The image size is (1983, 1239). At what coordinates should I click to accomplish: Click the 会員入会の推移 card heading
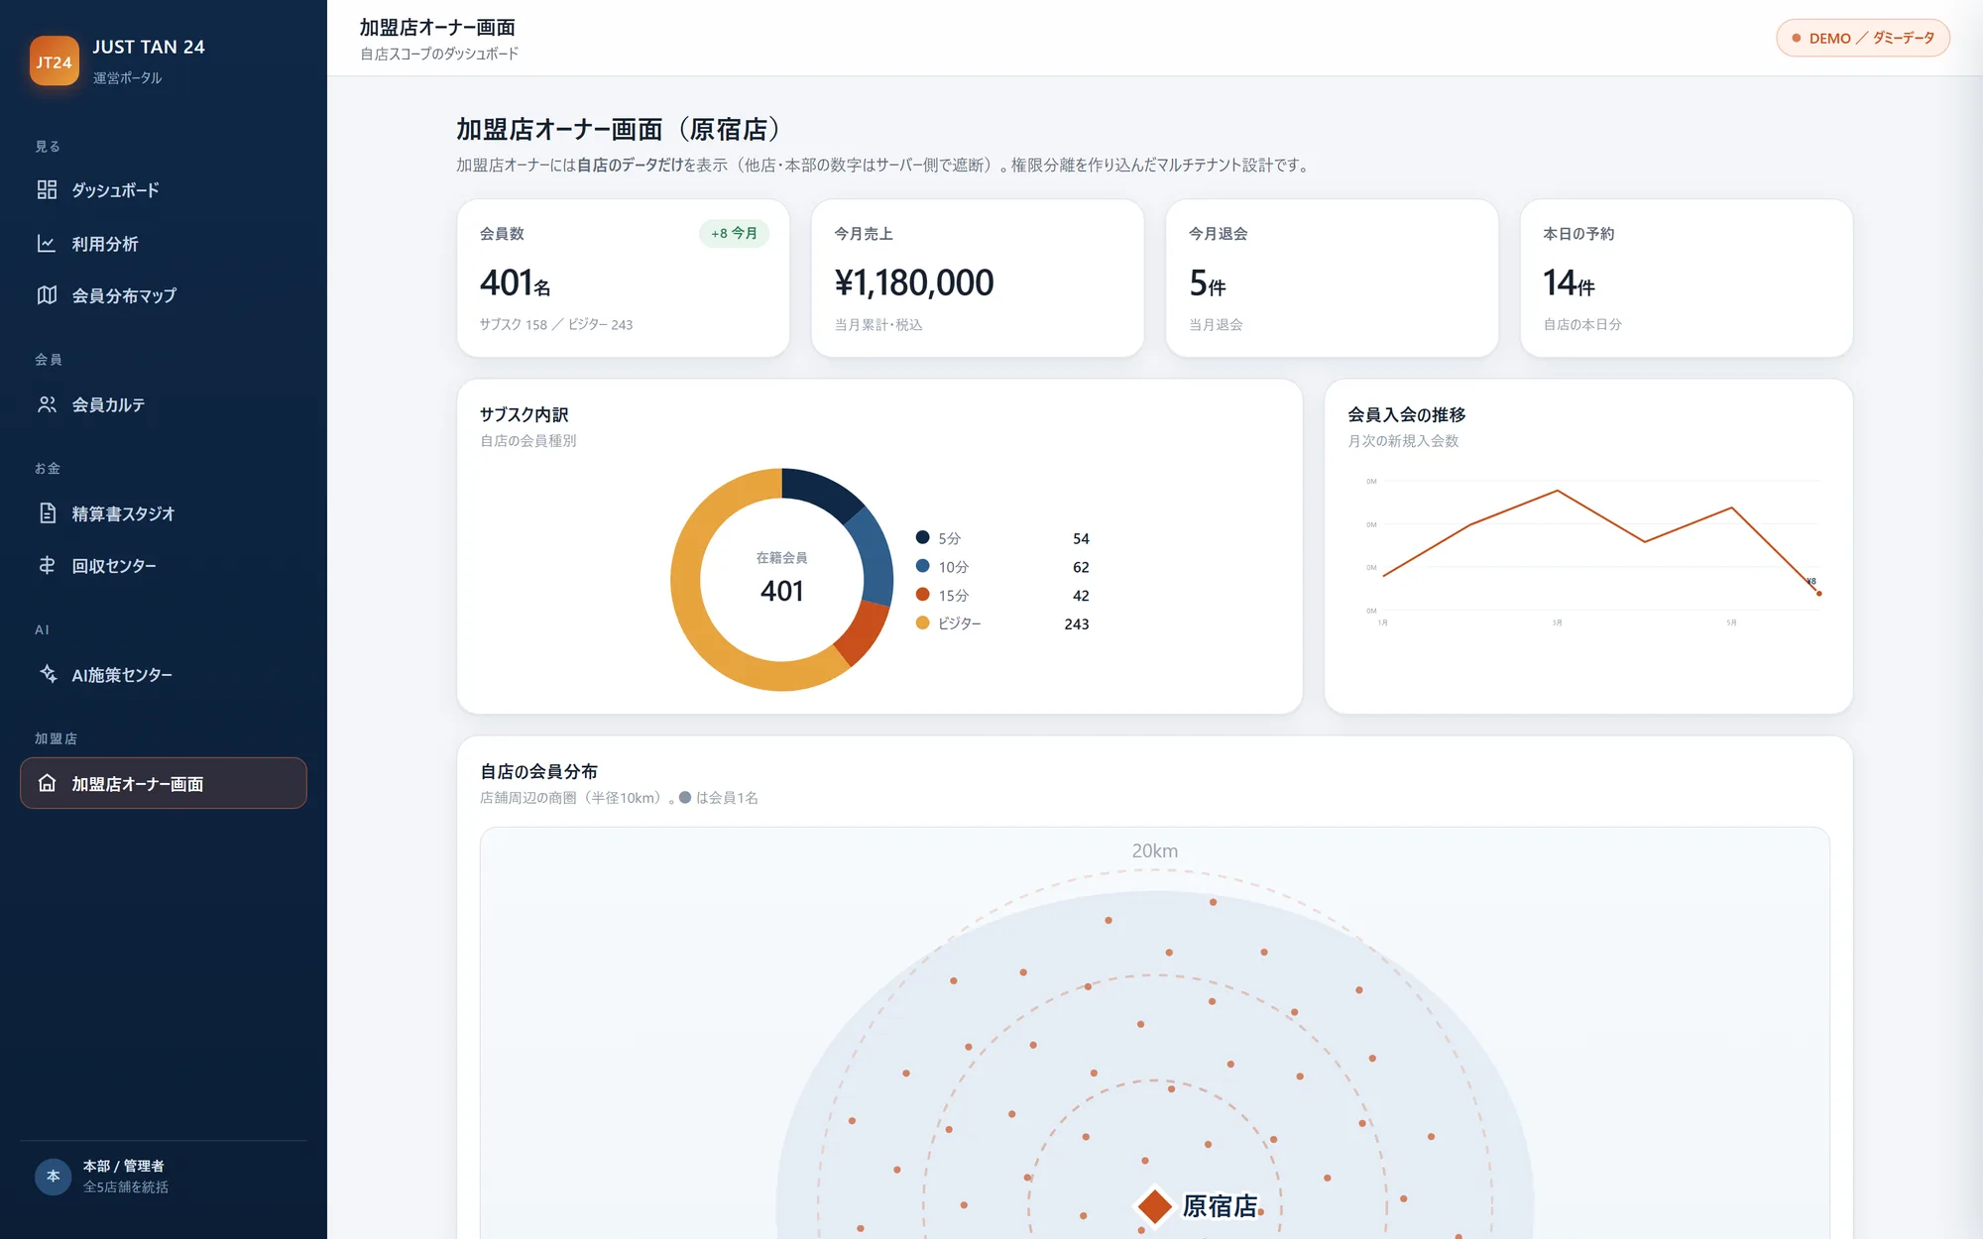pyautogui.click(x=1407, y=414)
